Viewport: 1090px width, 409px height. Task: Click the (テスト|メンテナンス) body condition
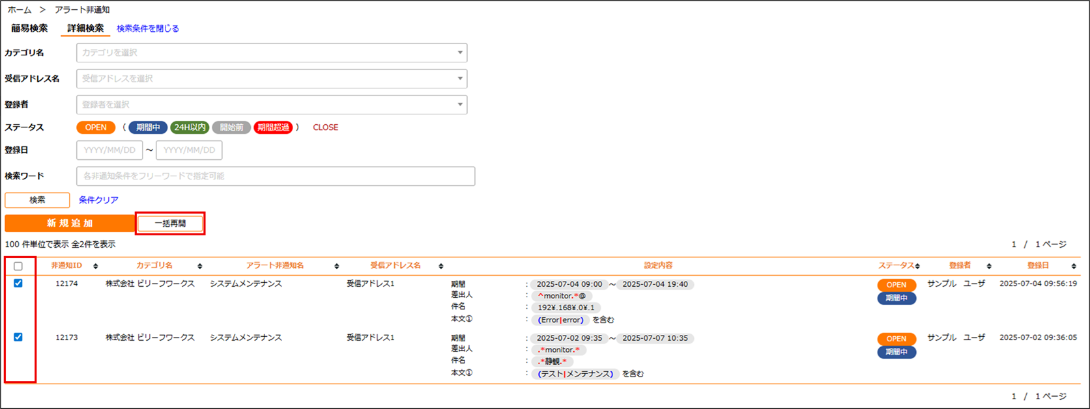click(575, 374)
